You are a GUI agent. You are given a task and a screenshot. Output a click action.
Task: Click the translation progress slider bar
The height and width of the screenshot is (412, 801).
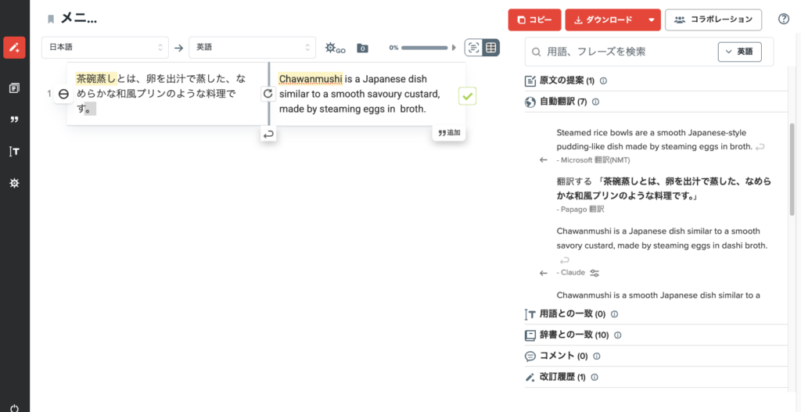[x=426, y=48]
